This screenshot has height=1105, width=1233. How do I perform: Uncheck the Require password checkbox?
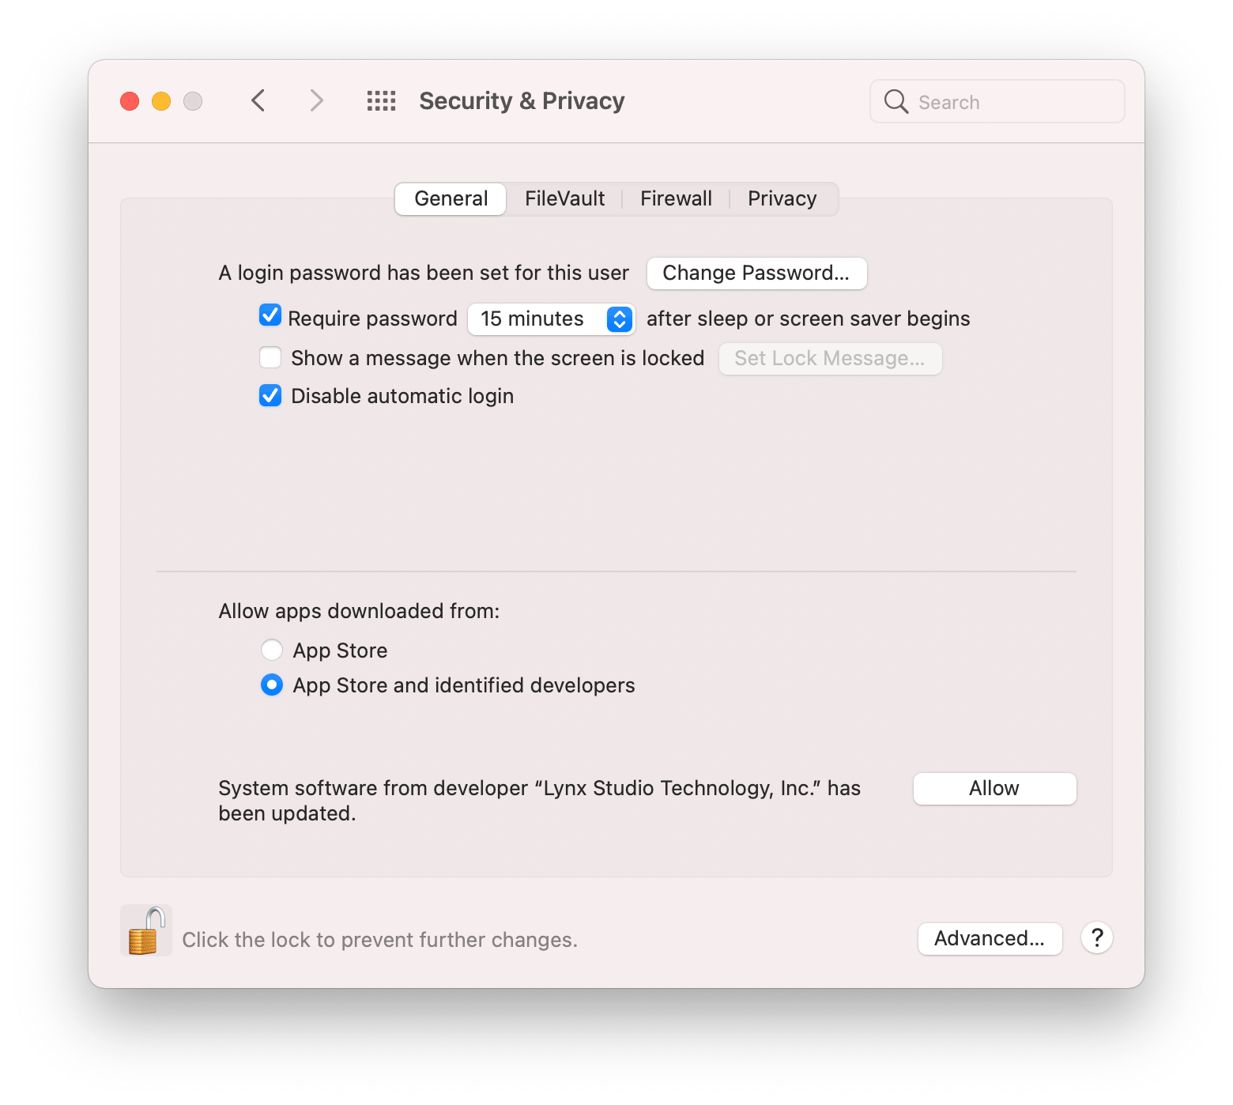270,315
